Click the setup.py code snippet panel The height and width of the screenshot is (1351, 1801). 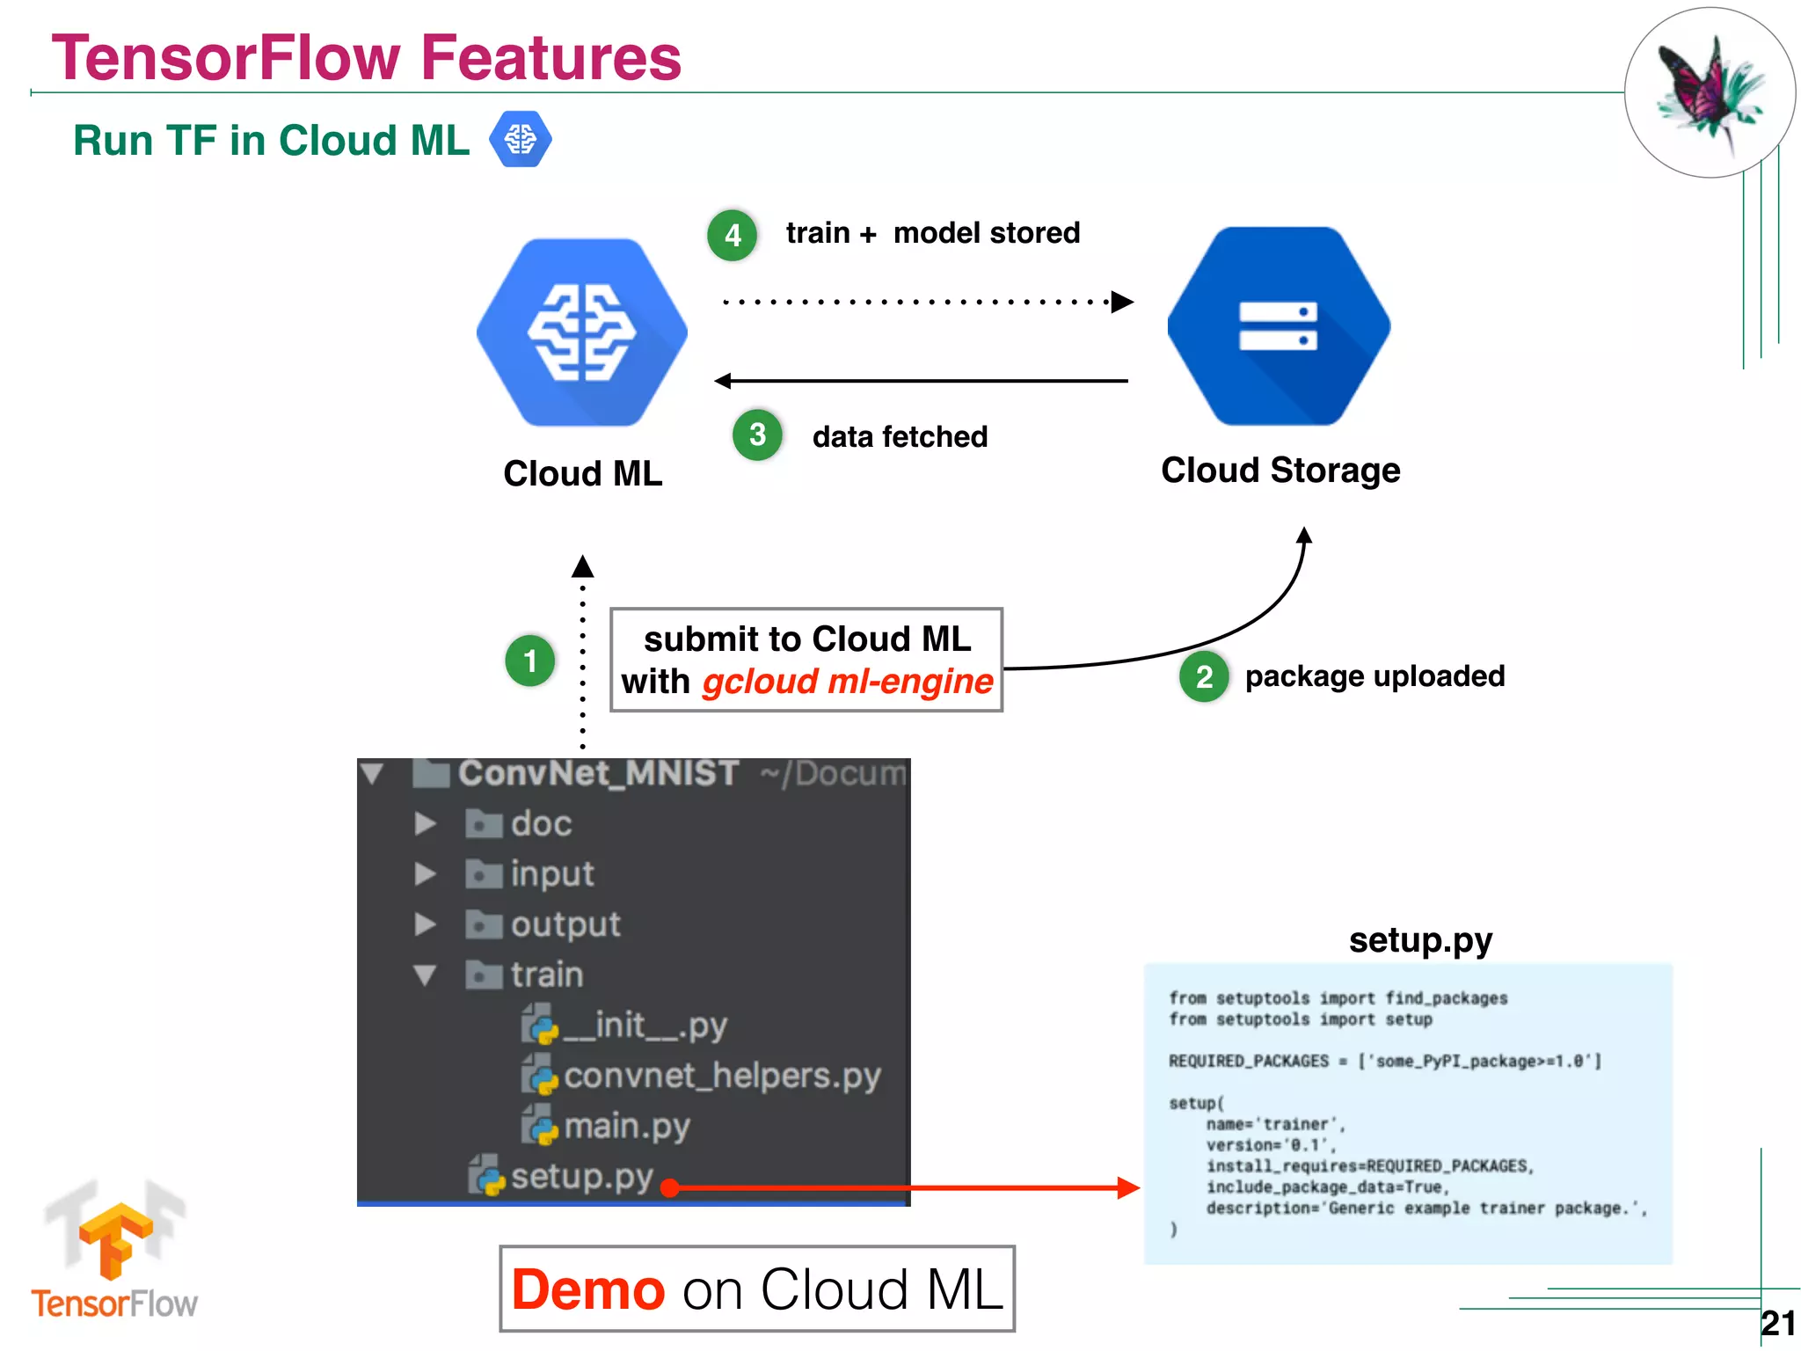click(x=1408, y=1114)
